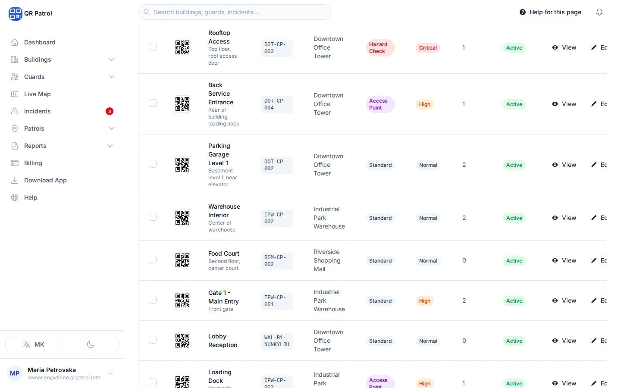Click pencil edit icon for Rooftop Access
The image size is (621, 388).
click(594, 47)
